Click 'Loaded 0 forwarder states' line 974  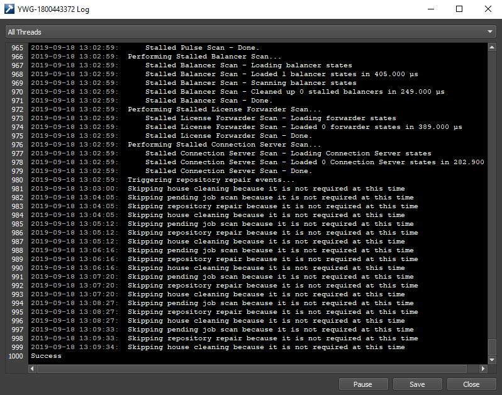(x=247, y=127)
